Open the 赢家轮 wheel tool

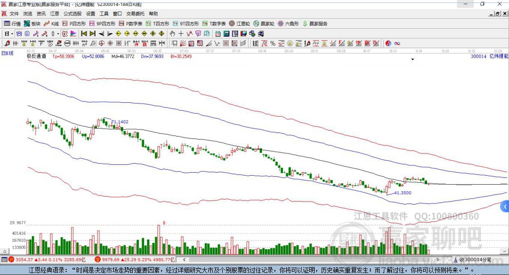[x=264, y=24]
